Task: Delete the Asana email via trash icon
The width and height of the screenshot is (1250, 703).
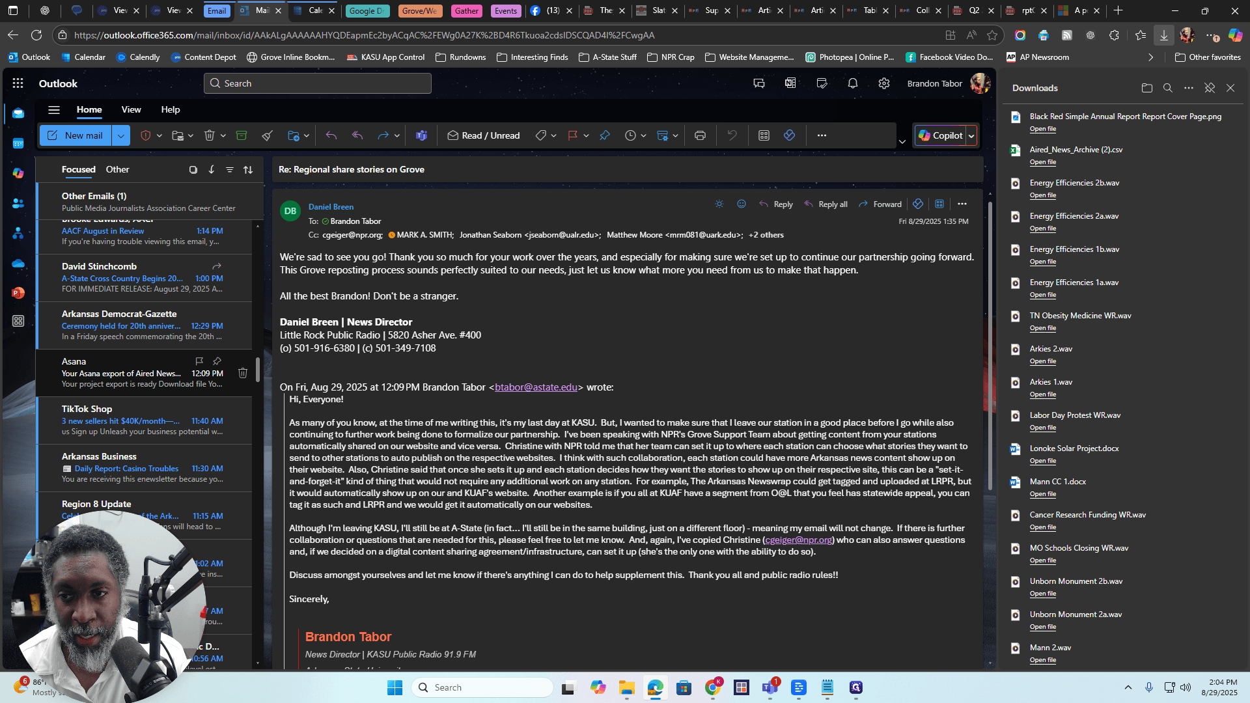Action: (x=243, y=373)
